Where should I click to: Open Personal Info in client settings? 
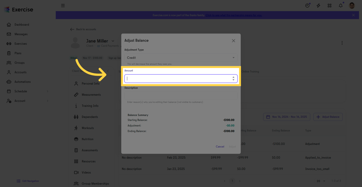[90, 83]
